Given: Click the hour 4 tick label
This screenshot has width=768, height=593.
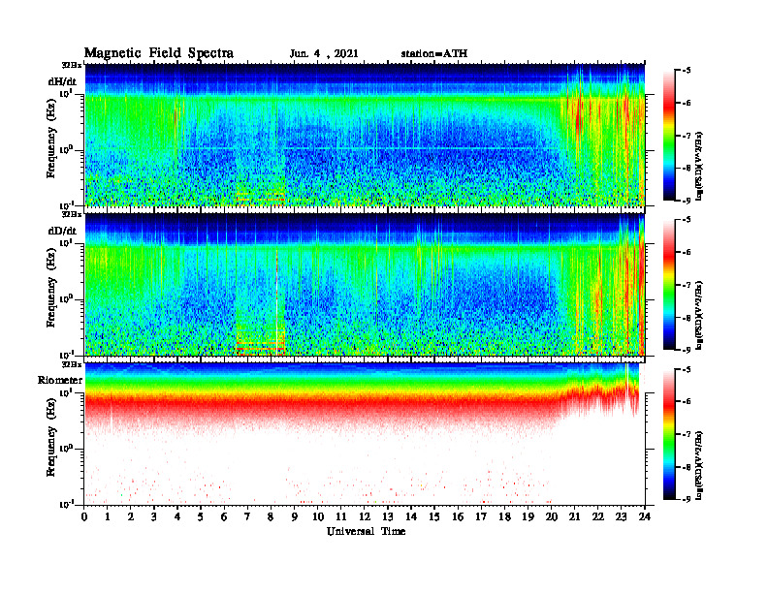Looking at the screenshot, I should [x=177, y=516].
